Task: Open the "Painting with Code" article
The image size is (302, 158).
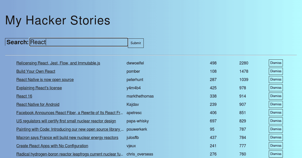Action: click(70, 129)
